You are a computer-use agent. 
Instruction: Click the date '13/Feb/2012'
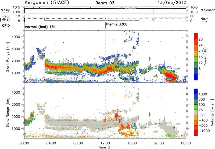(x=172, y=2)
